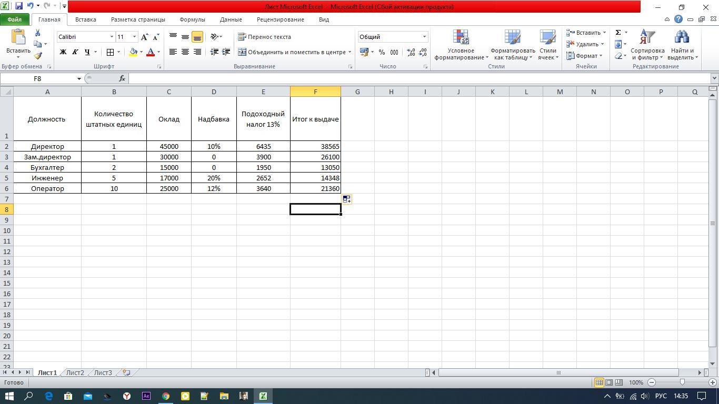This screenshot has width=719, height=404.
Task: Click Удалить in the Ячейки group
Action: point(585,44)
